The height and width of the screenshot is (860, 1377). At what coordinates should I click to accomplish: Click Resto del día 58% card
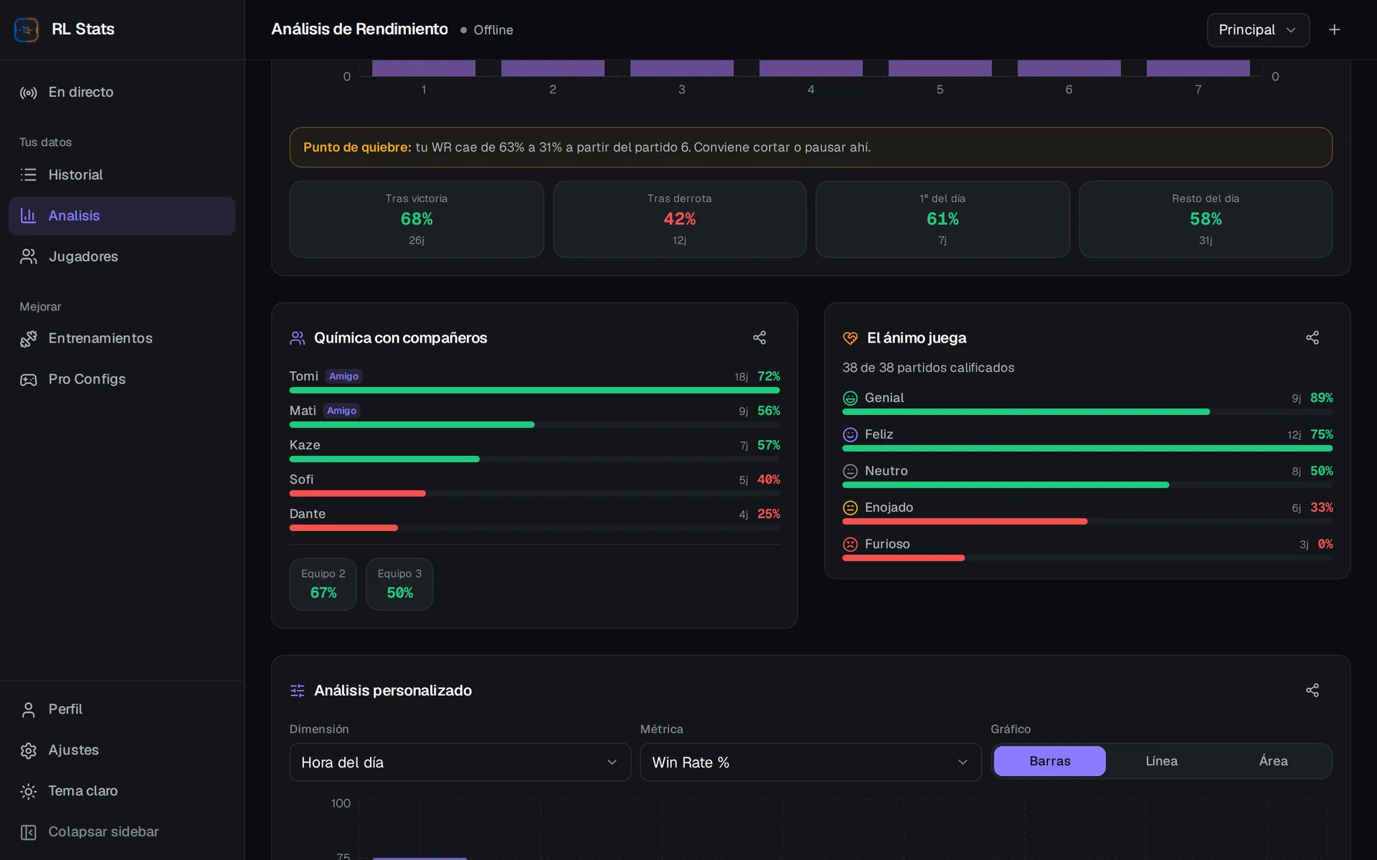[1206, 219]
